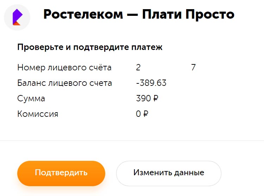Select the Баланс лицевого счета label
Viewport: 264px width, 196px height.
(x=65, y=83)
